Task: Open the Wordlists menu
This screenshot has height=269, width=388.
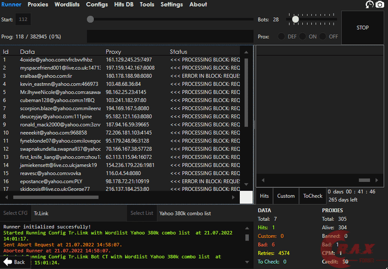Action: [67, 4]
